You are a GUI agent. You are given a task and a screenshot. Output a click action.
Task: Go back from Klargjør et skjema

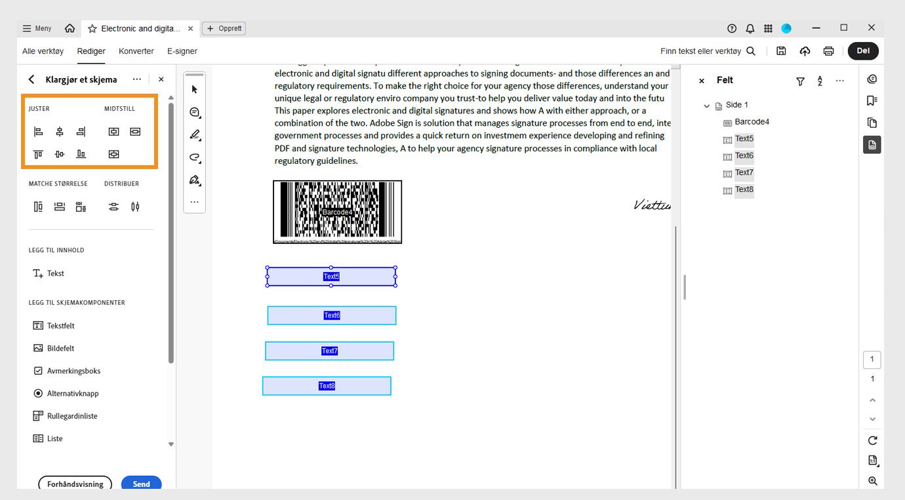pyautogui.click(x=31, y=79)
